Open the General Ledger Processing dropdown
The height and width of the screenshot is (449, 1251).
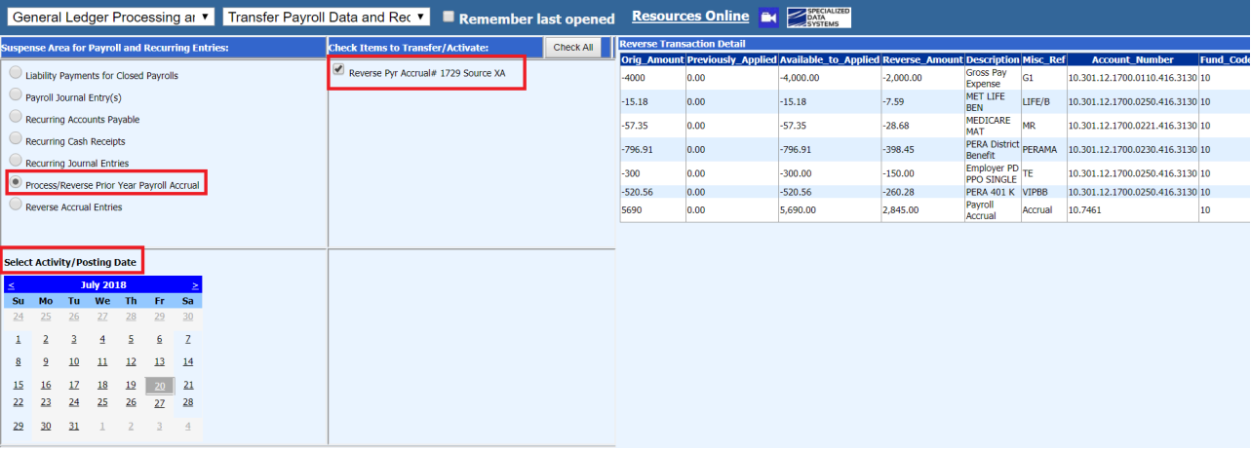click(x=111, y=18)
